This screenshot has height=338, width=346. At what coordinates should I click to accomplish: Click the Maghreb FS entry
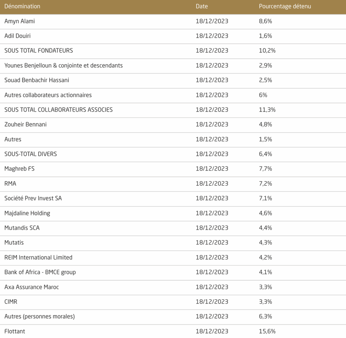point(19,169)
